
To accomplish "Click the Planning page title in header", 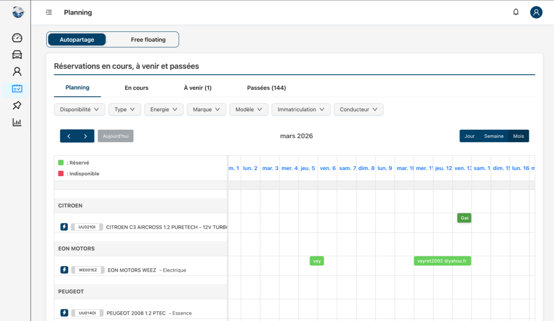I will [x=78, y=12].
